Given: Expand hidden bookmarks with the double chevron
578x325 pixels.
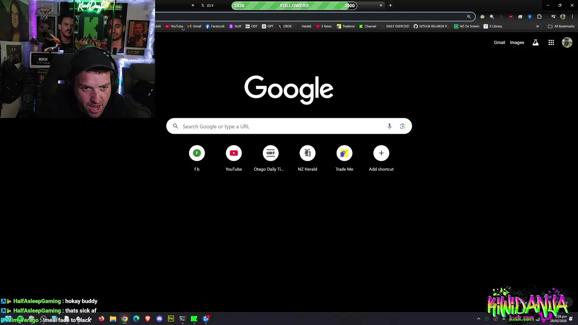Looking at the screenshot, I should 537,26.
